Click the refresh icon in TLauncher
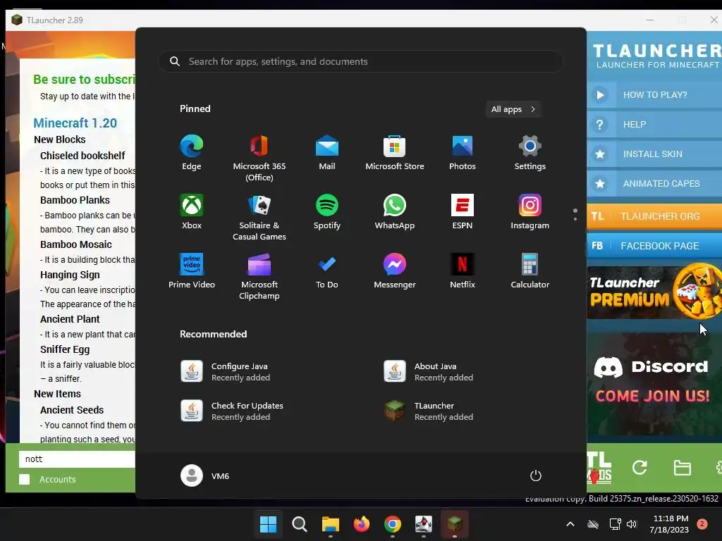This screenshot has width=722, height=541. 640,468
